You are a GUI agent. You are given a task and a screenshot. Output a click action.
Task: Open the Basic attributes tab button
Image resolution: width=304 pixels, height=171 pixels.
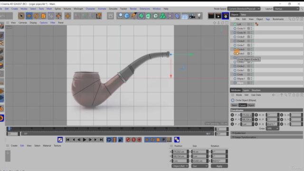coord(234,105)
